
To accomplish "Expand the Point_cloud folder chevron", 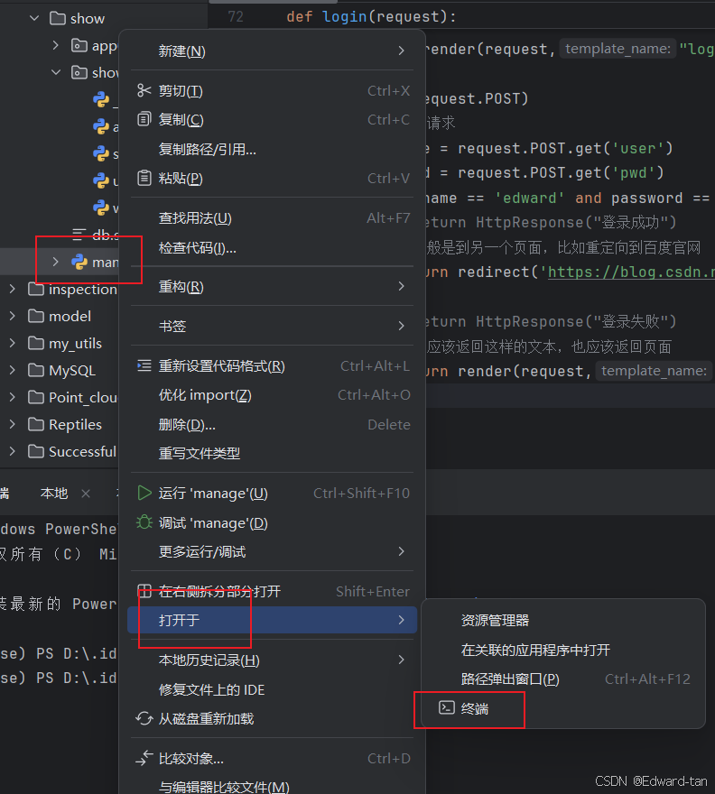I will 13,398.
